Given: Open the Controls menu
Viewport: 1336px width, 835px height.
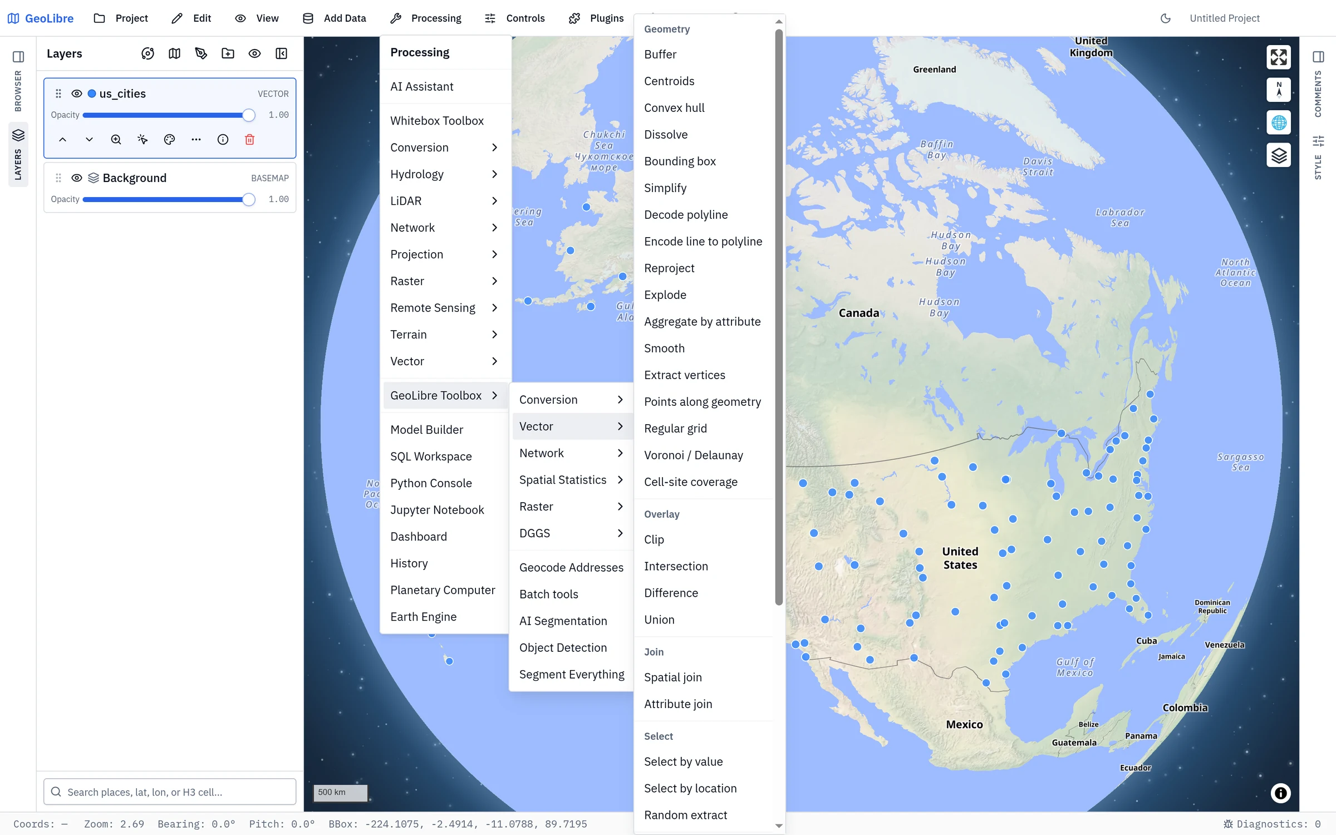Looking at the screenshot, I should (515, 18).
